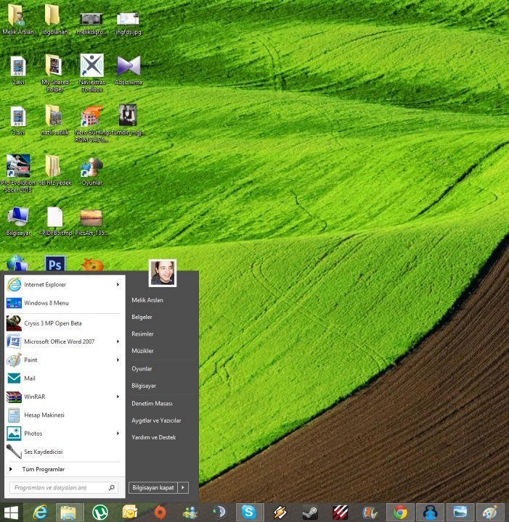Launch Google Chrome from the taskbar
Image resolution: width=509 pixels, height=522 pixels.
(x=400, y=512)
